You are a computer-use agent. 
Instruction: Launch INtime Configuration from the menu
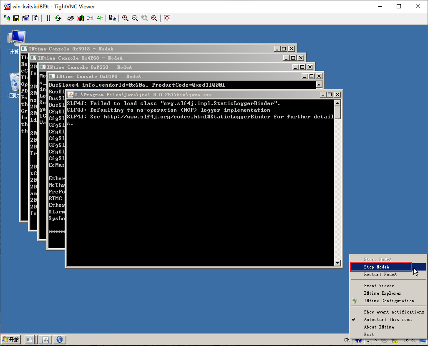389,301
